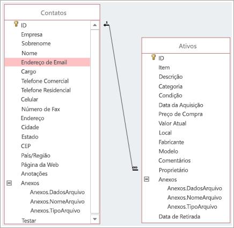Select the Contatos table title bar
This screenshot has height=228, width=234.
[52, 12]
